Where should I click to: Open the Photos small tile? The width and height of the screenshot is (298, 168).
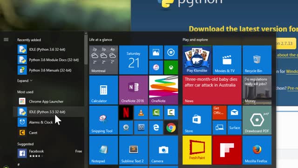pyautogui.click(x=156, y=52)
